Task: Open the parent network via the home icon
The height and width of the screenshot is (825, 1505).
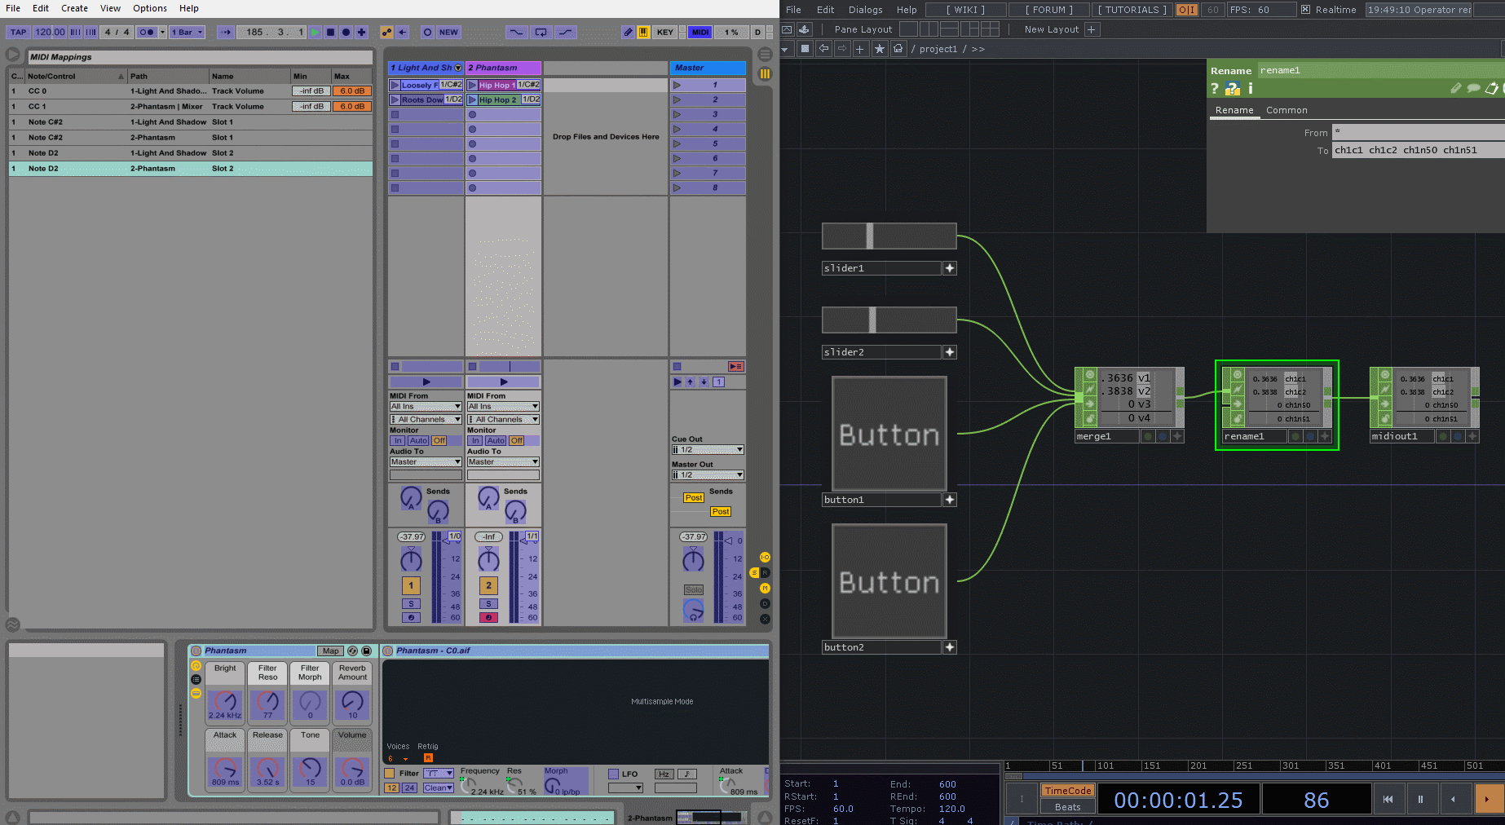Action: [898, 49]
